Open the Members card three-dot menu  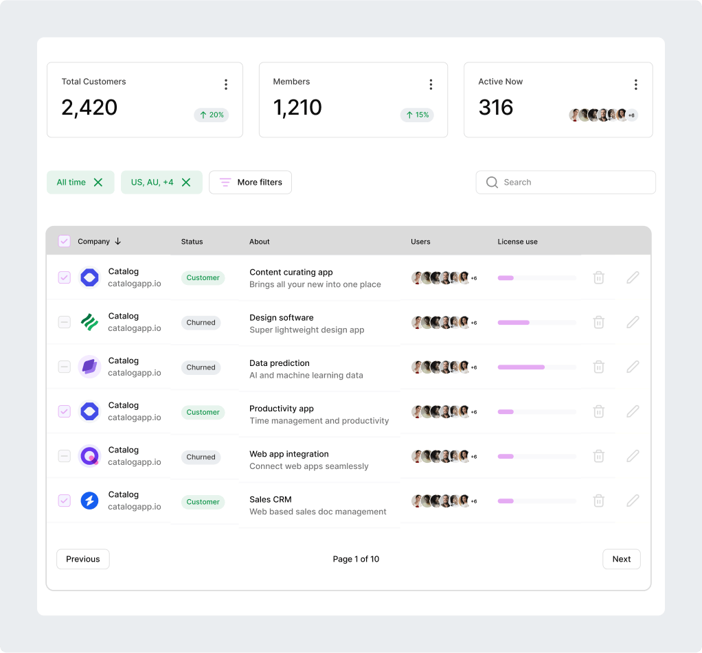tap(431, 84)
